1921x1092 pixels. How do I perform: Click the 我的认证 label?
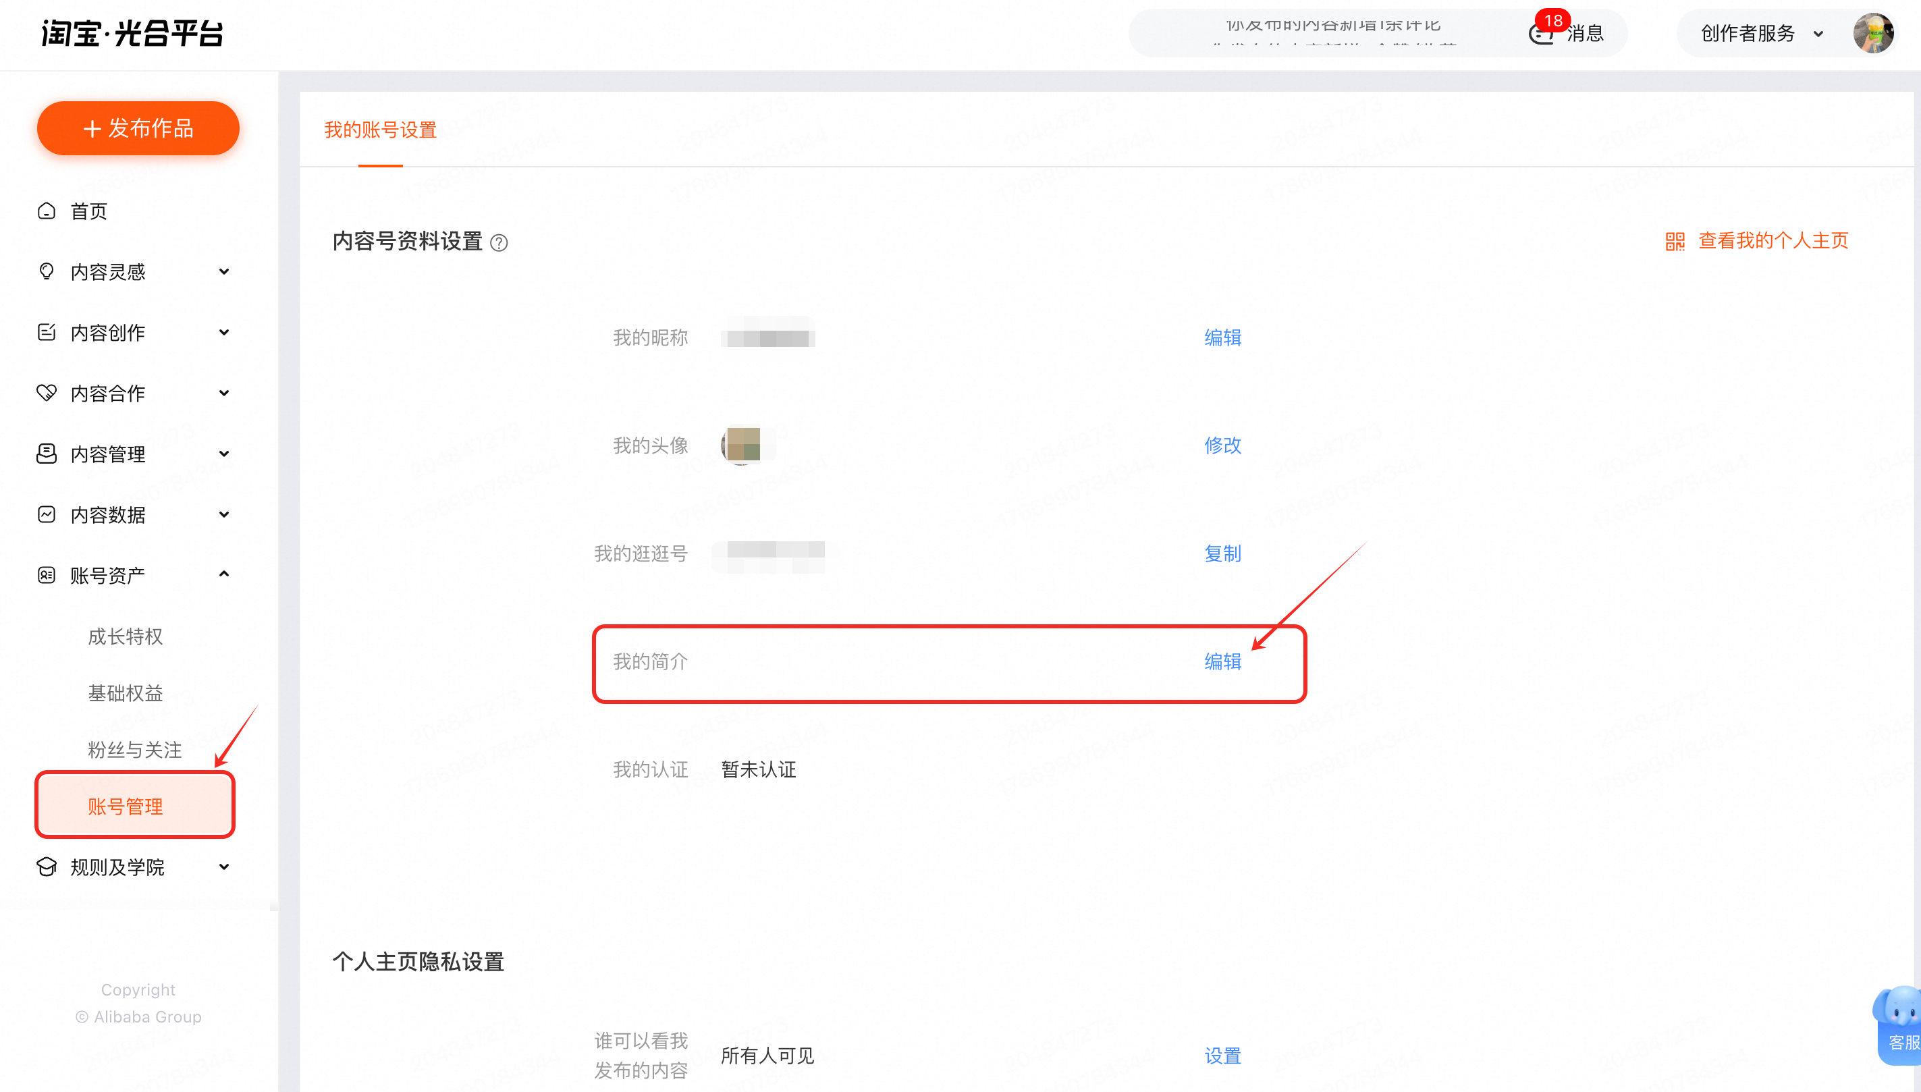point(650,769)
